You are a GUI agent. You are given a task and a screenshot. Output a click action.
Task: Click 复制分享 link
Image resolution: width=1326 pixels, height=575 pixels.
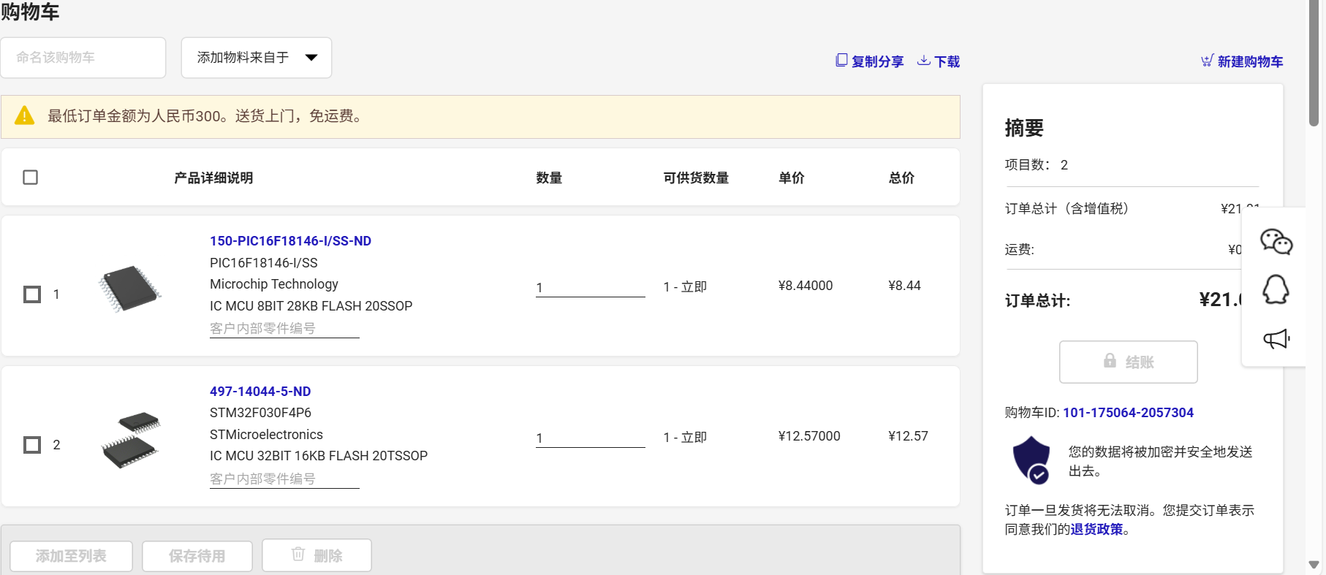coord(877,61)
